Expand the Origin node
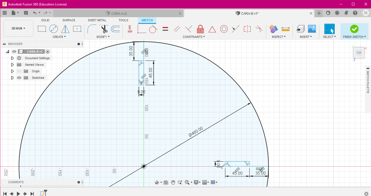The image size is (371, 196). tap(12, 71)
